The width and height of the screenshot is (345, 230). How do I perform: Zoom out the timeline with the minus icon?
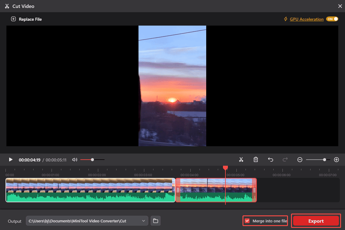tap(300, 160)
